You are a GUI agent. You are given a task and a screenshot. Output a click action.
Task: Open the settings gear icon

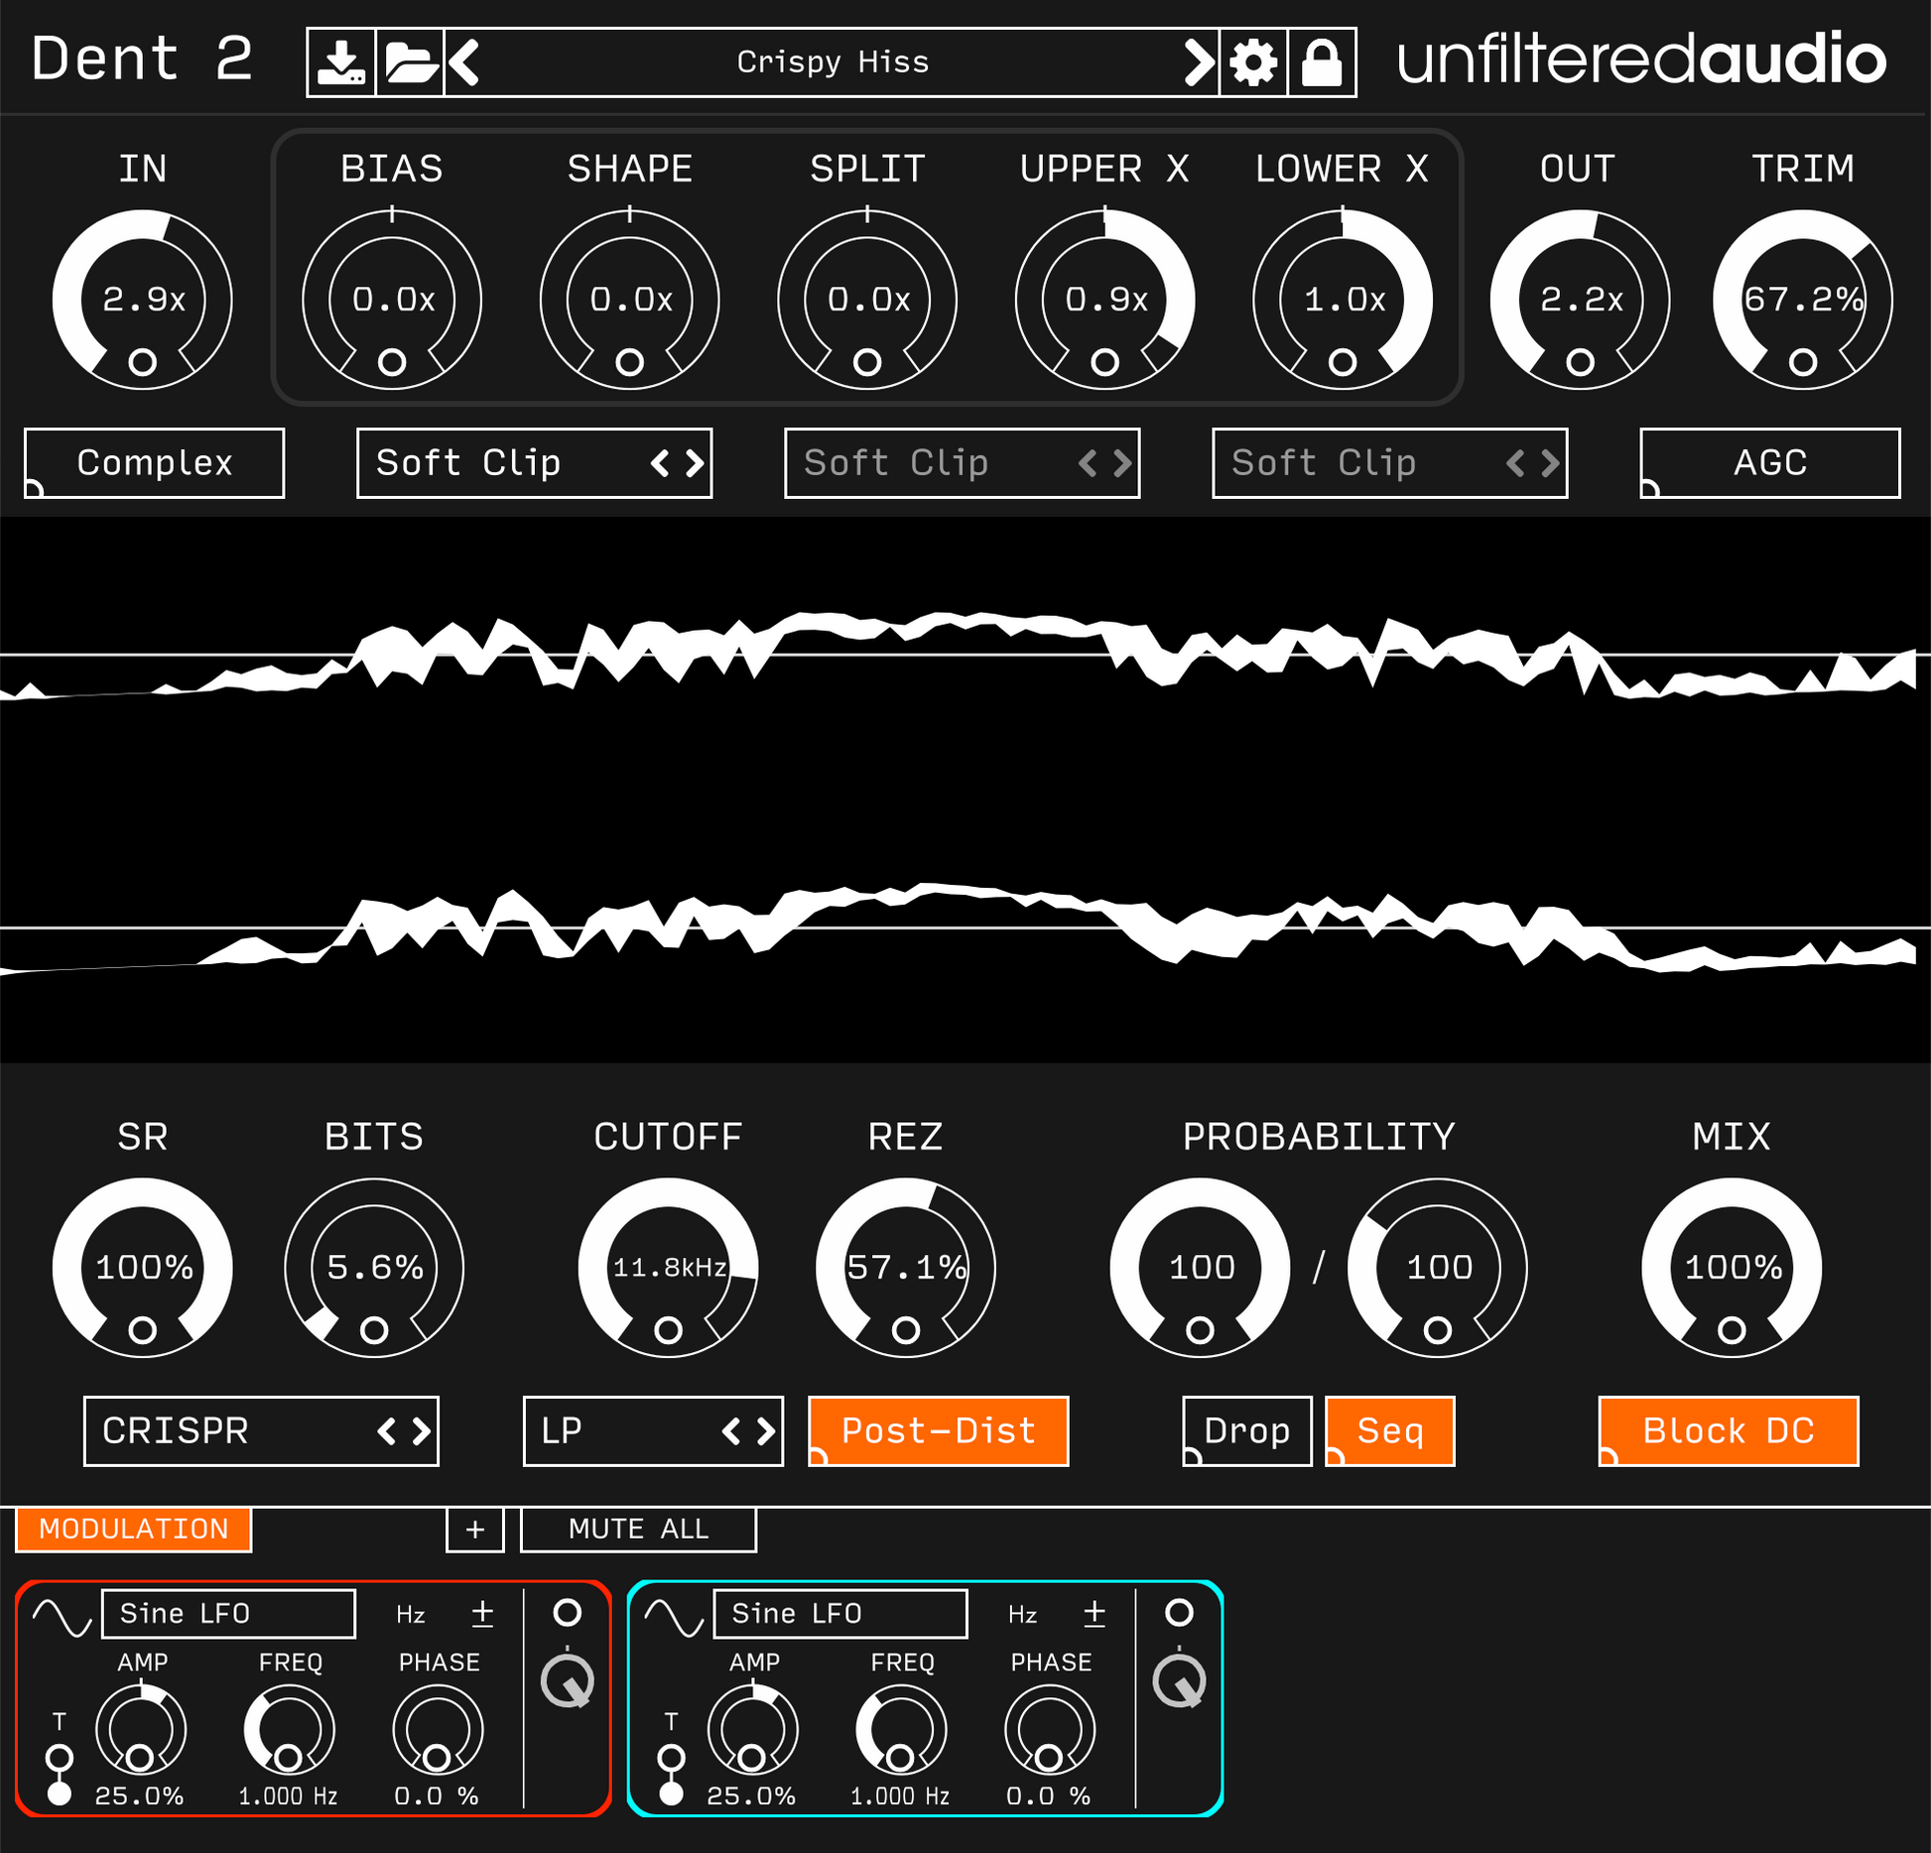pyautogui.click(x=1253, y=62)
